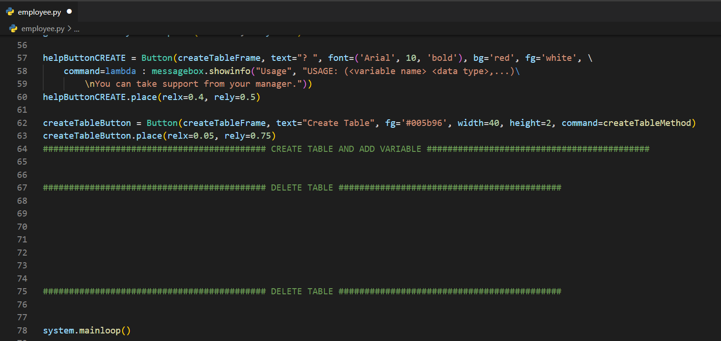
Task: Click the unsaved dot on the employee.py tab
Action: coord(69,11)
